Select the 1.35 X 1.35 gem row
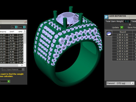 coord(122,43)
